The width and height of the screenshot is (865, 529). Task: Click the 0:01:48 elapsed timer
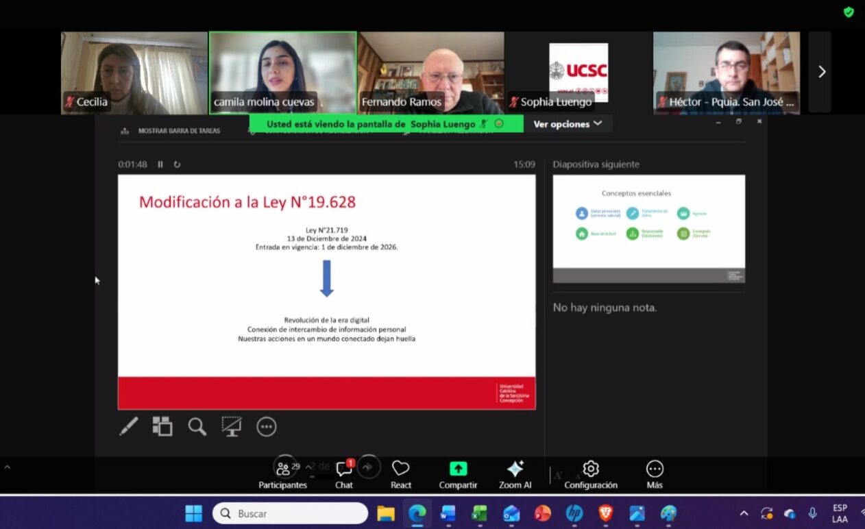[x=133, y=164]
